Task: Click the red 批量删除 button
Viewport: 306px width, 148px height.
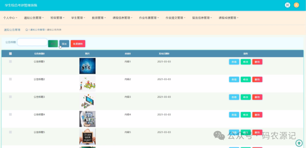Action: 78,44
